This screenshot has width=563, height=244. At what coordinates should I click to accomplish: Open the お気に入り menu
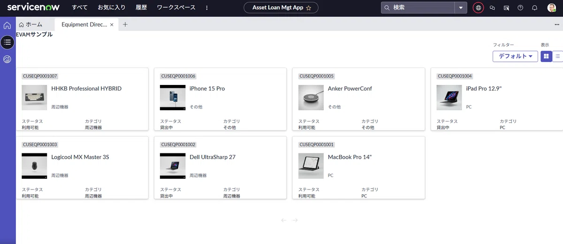[112, 8]
